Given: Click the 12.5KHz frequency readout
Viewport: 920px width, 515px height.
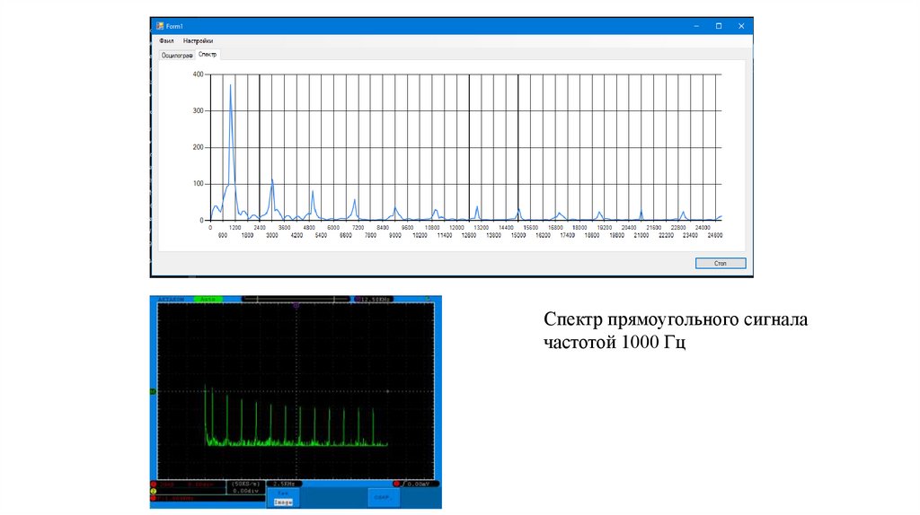Looking at the screenshot, I should click(376, 298).
